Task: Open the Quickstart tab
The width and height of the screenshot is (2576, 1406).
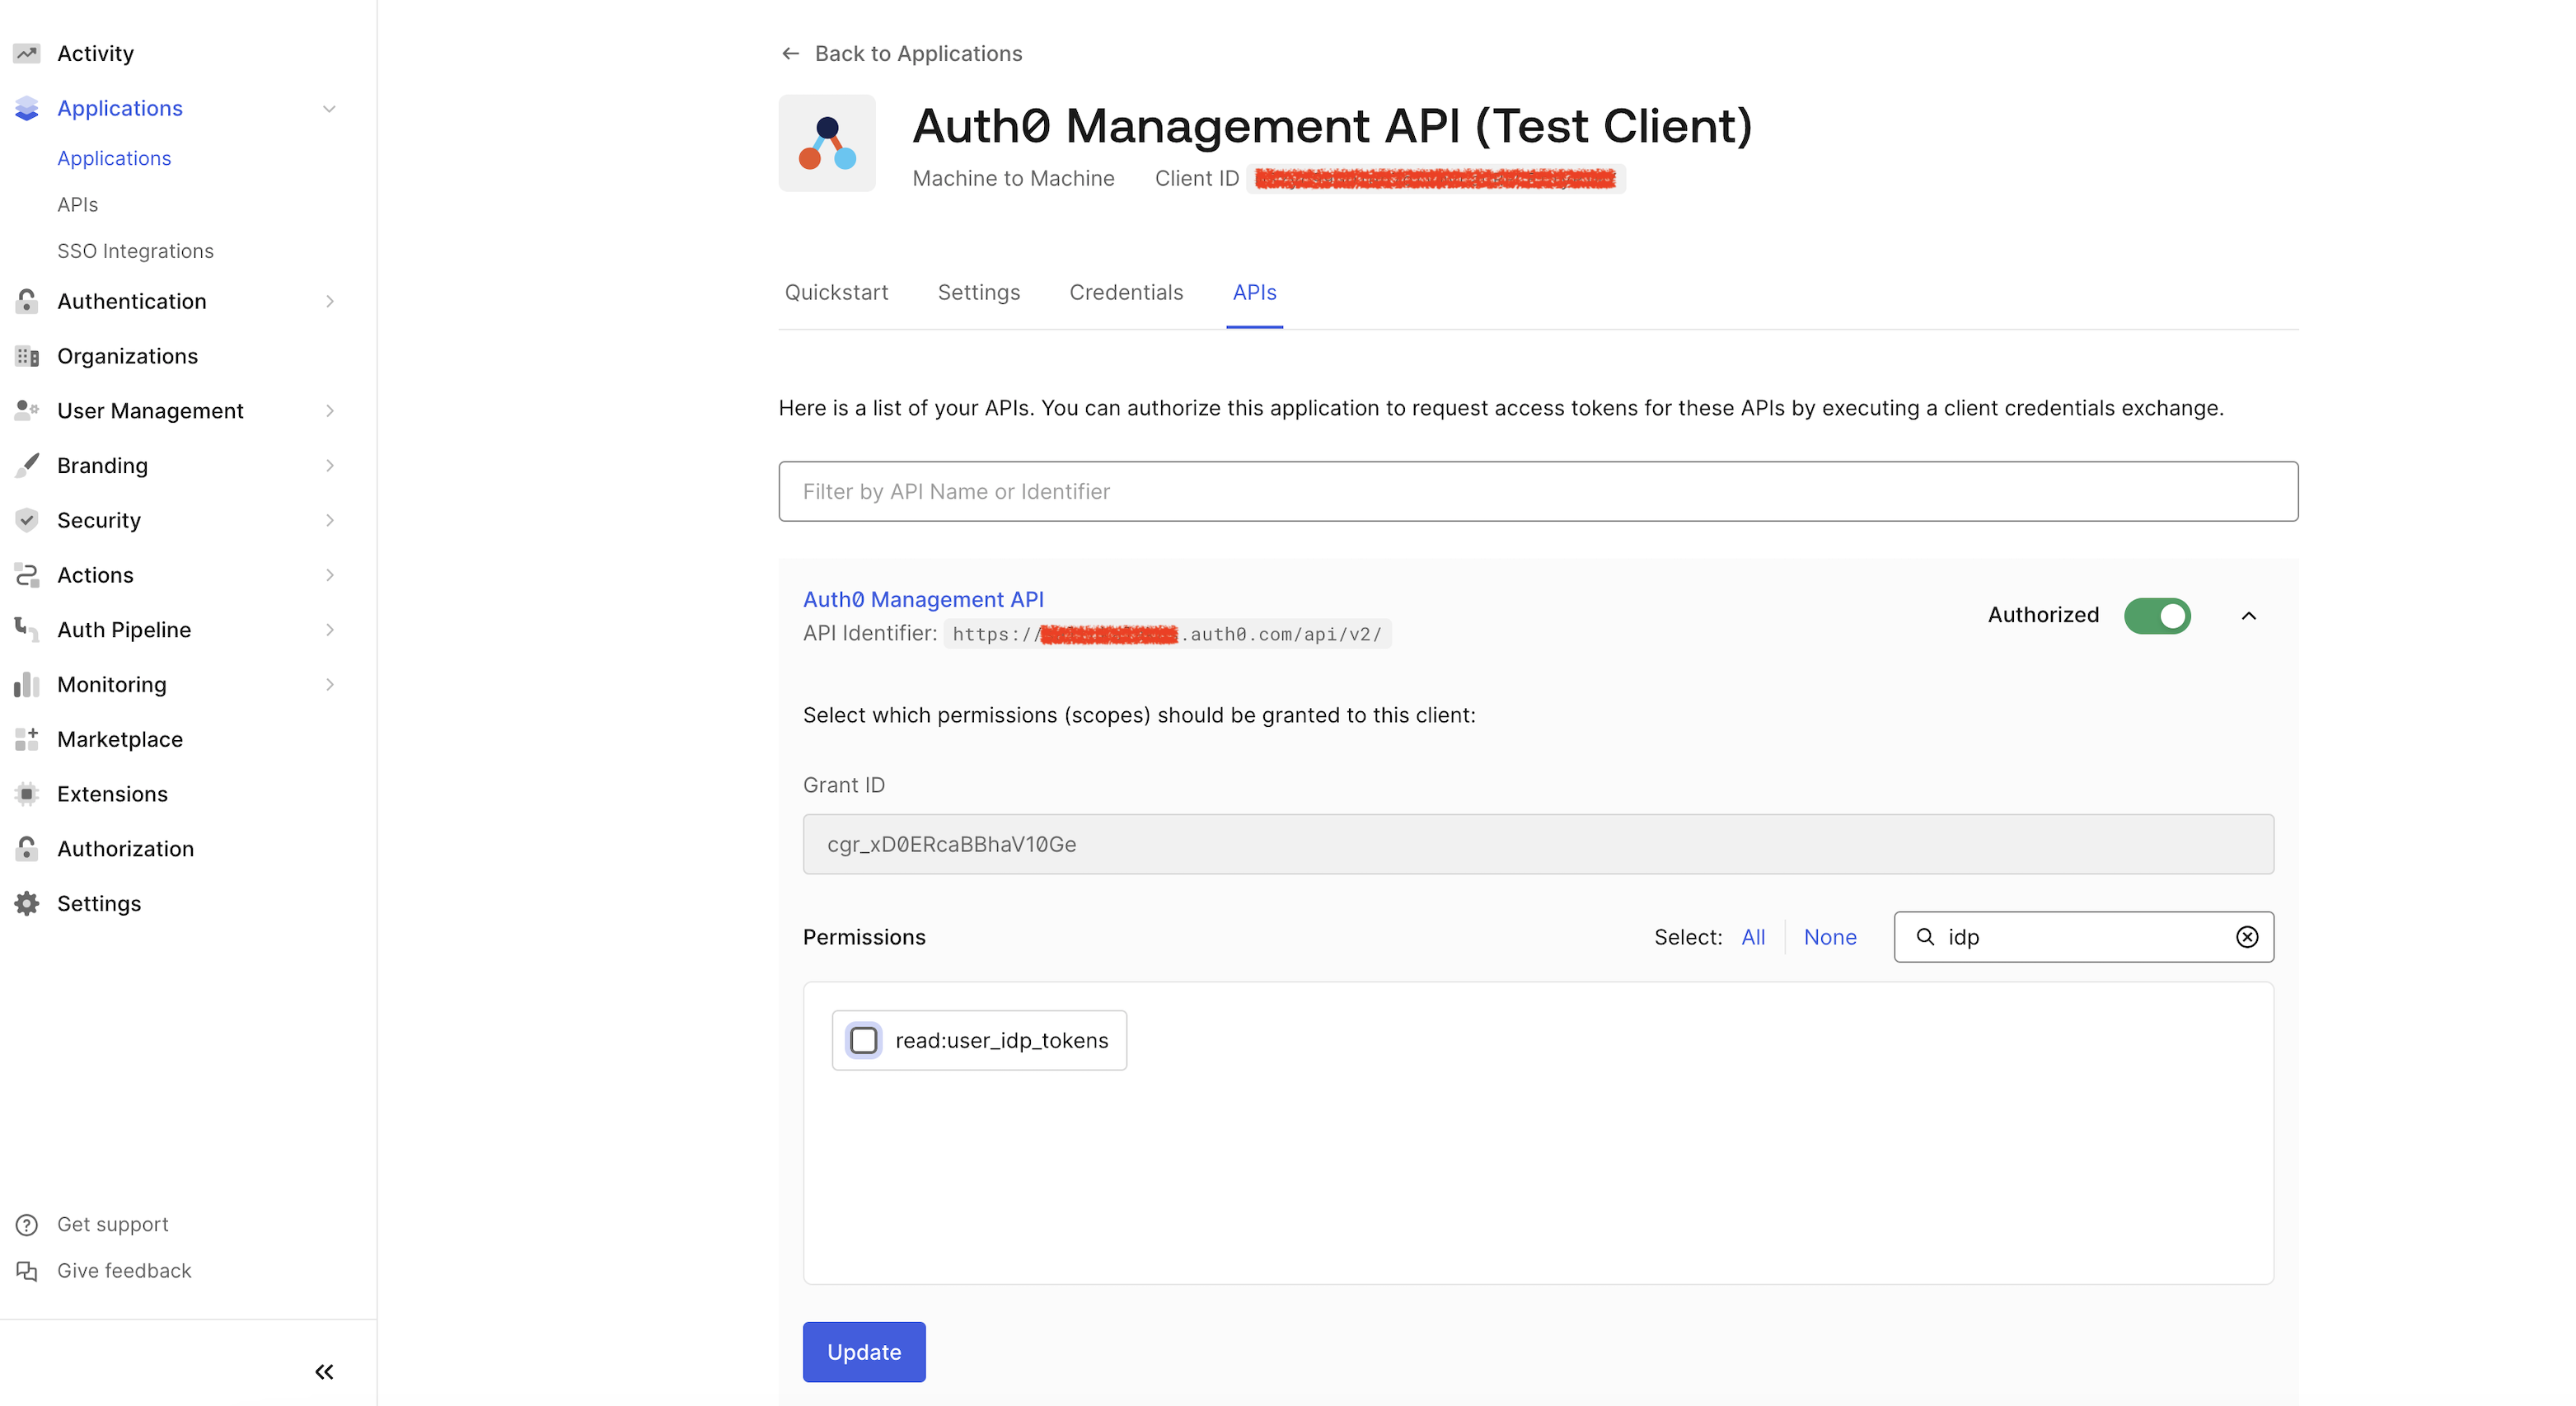Action: point(836,292)
